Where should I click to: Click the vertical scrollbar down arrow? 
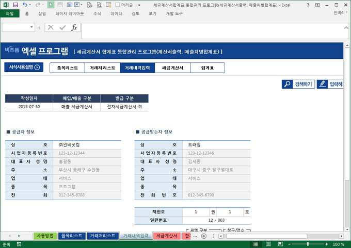347,229
